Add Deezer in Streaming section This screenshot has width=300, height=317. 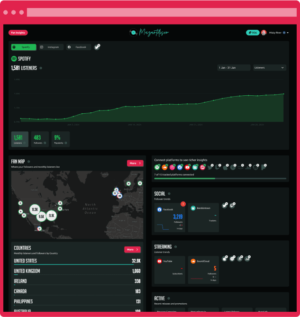247,258
